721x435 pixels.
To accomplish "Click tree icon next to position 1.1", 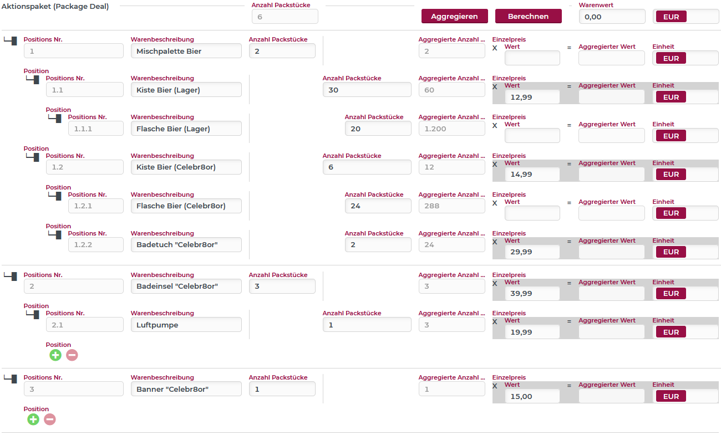I will click(x=33, y=80).
